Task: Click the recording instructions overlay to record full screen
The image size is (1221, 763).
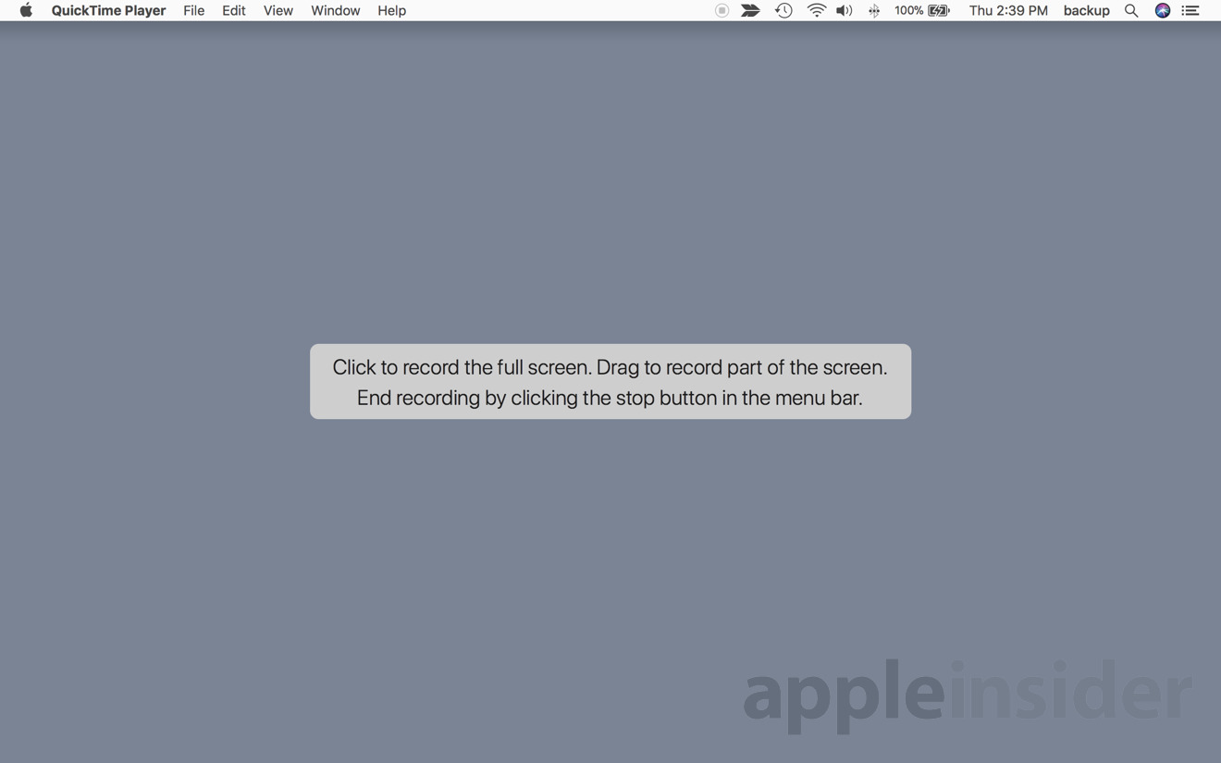Action: coord(610,381)
